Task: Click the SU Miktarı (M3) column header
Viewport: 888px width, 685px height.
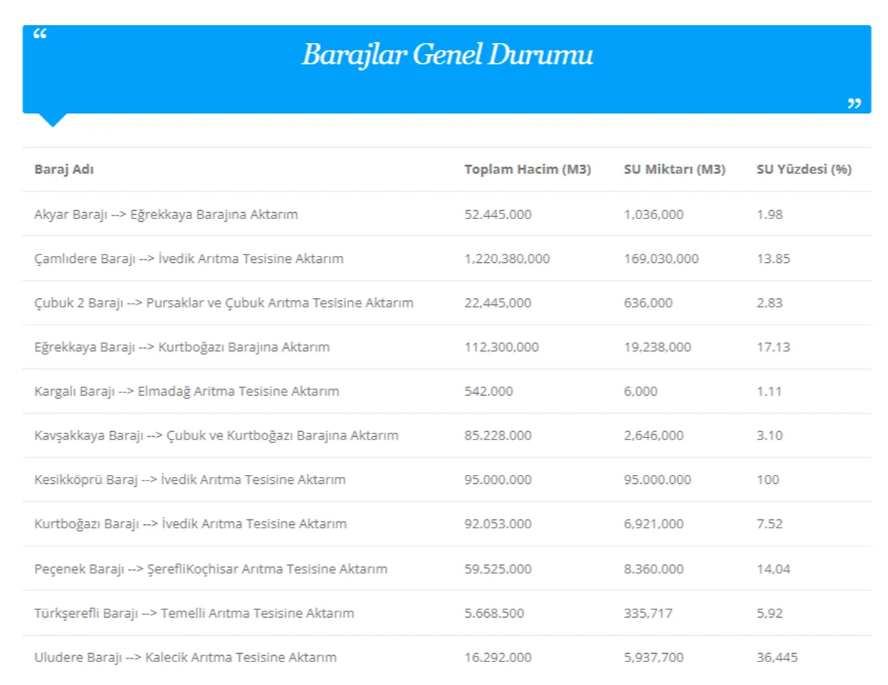Action: click(674, 169)
